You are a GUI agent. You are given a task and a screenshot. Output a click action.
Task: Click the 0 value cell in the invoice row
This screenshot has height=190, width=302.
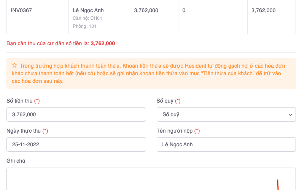pos(184,10)
